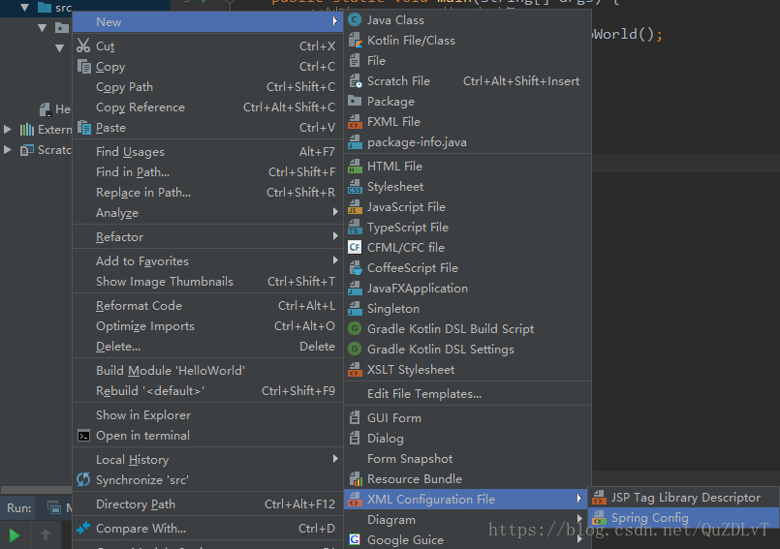Click the Scratch File icon

(355, 81)
